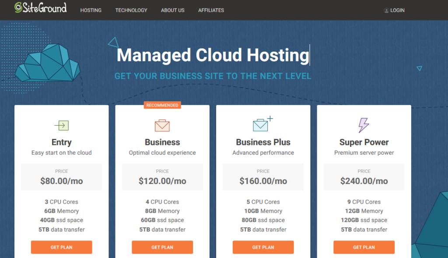Click the RECOMMENDED badge
The image size is (448, 258).
162,105
